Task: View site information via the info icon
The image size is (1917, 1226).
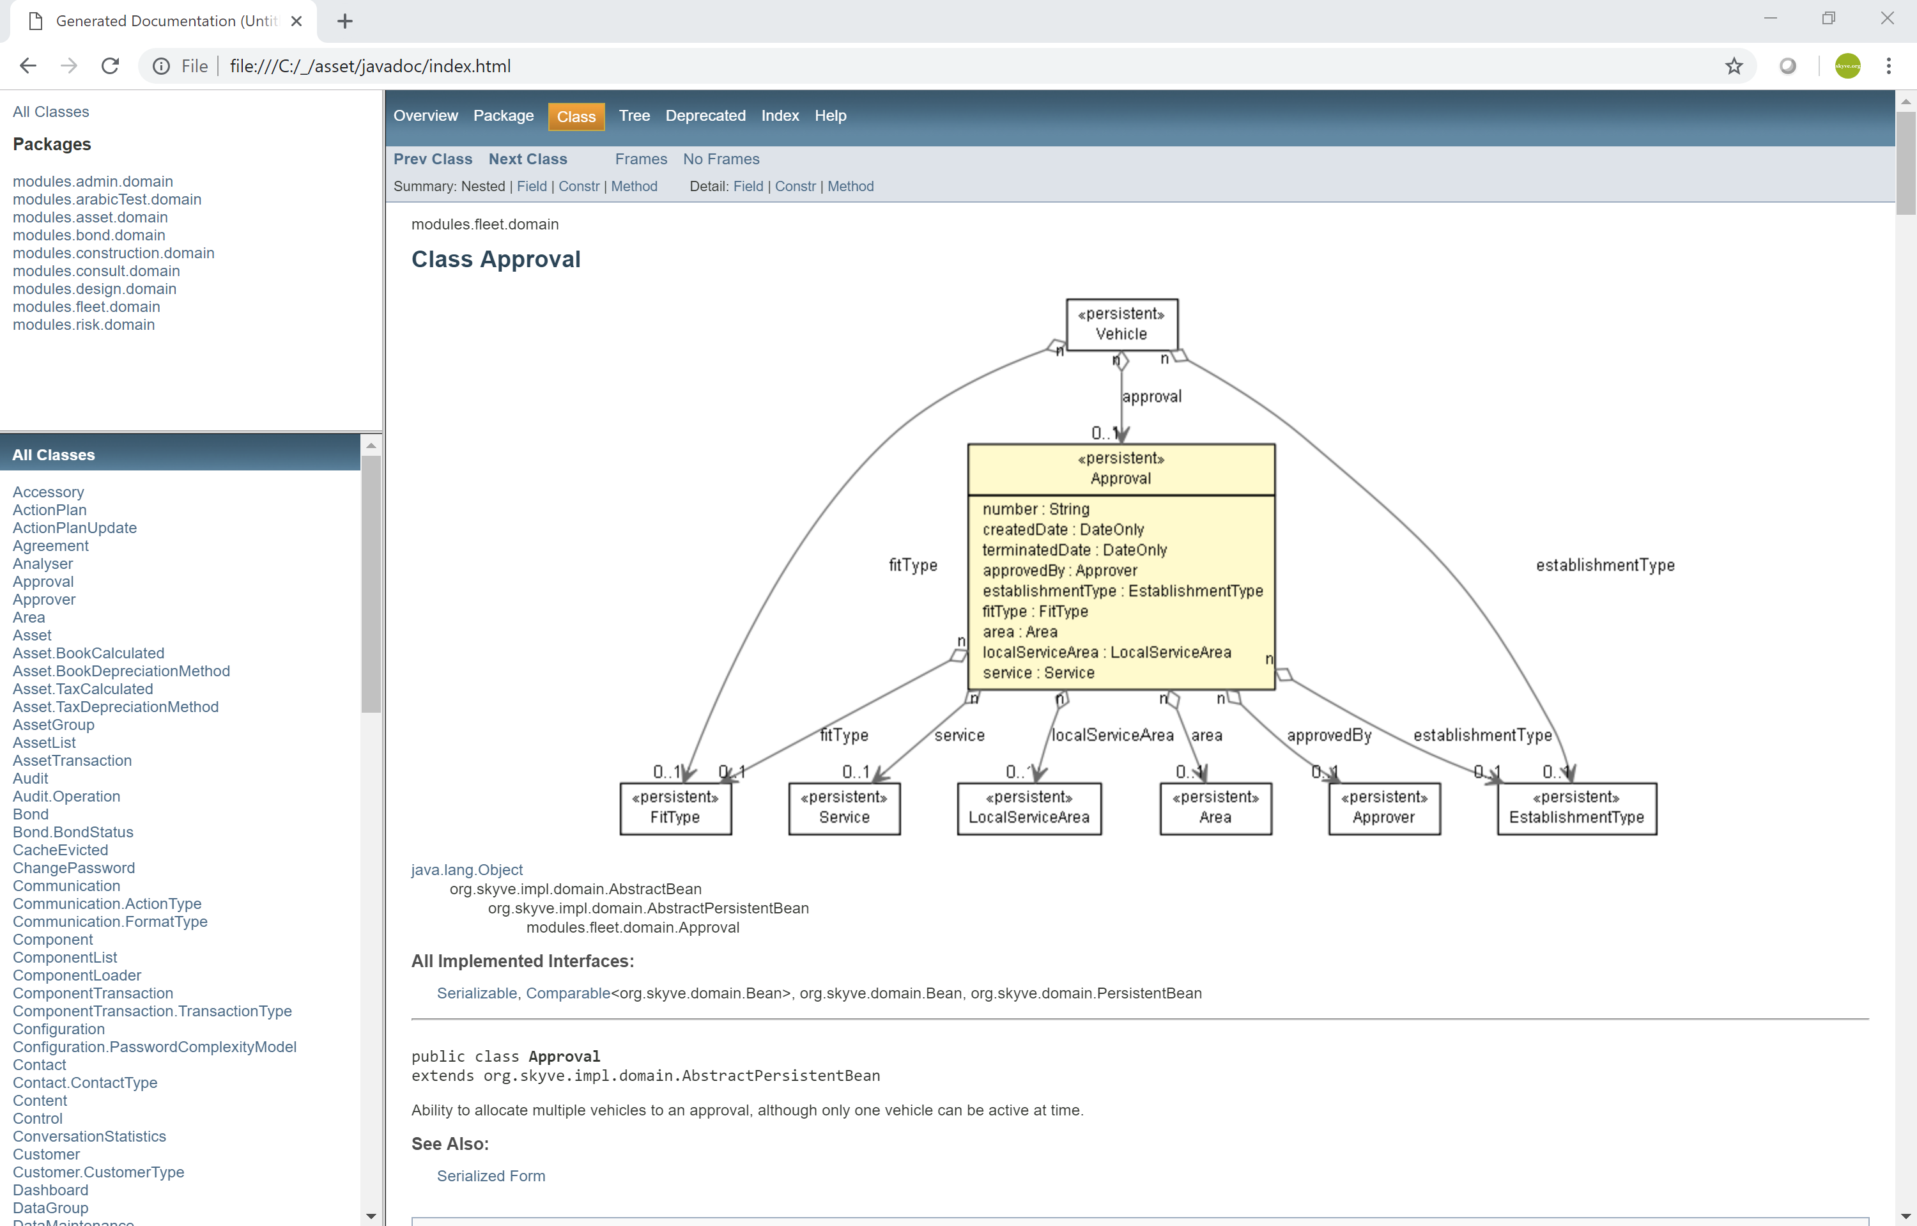Action: point(162,66)
